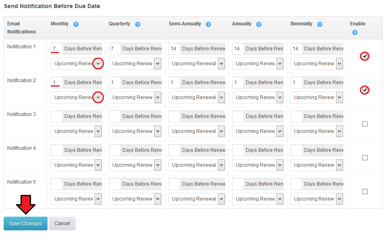
Task: Check the Enable box for Notification 3
Action: point(365,124)
